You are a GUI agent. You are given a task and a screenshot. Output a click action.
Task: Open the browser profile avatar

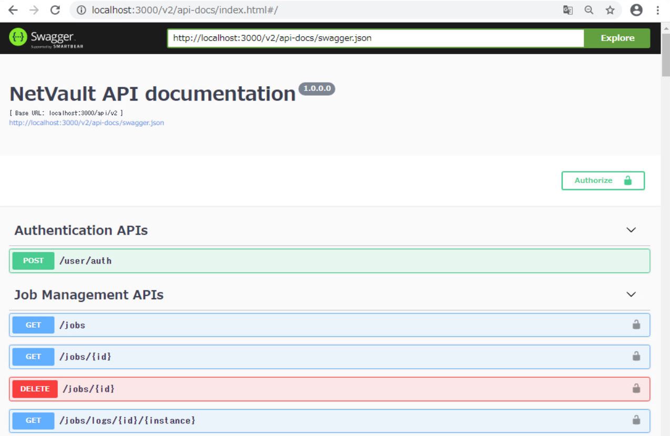[x=636, y=10]
